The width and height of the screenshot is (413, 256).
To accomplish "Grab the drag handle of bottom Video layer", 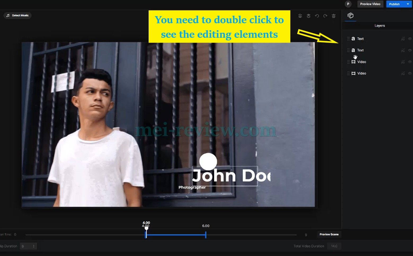I will pos(348,74).
